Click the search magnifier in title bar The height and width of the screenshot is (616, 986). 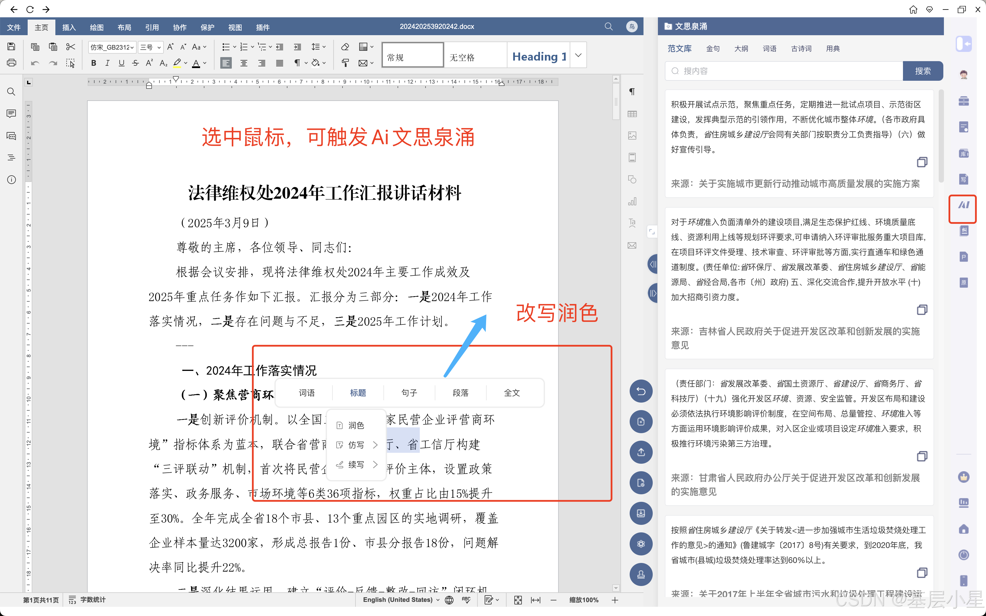click(608, 27)
